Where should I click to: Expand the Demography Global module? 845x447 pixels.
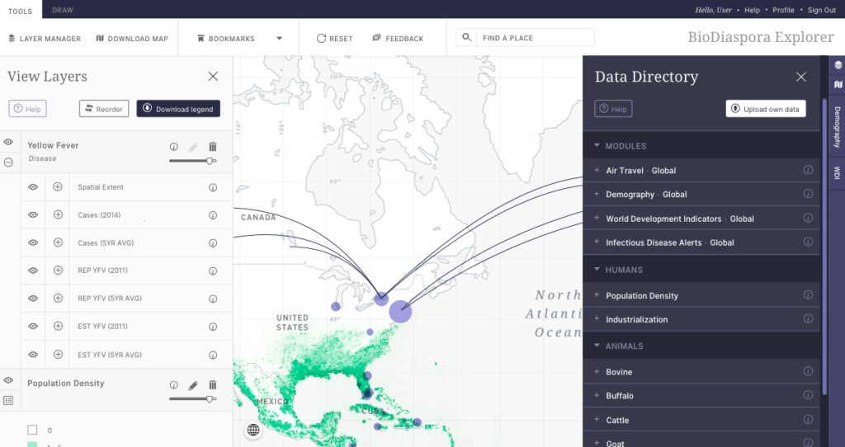(597, 195)
